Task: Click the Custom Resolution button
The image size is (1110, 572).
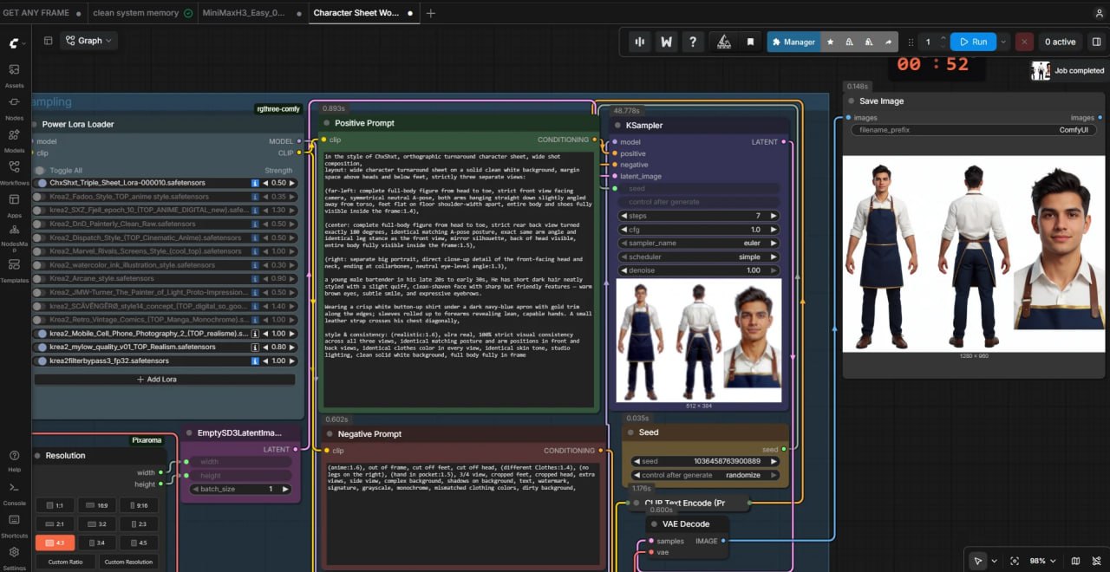Action: tap(128, 562)
